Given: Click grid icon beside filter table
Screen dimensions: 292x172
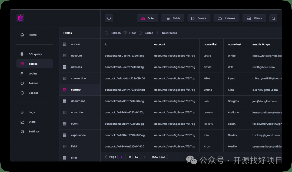Looking at the screenshot, I should 65,158.
